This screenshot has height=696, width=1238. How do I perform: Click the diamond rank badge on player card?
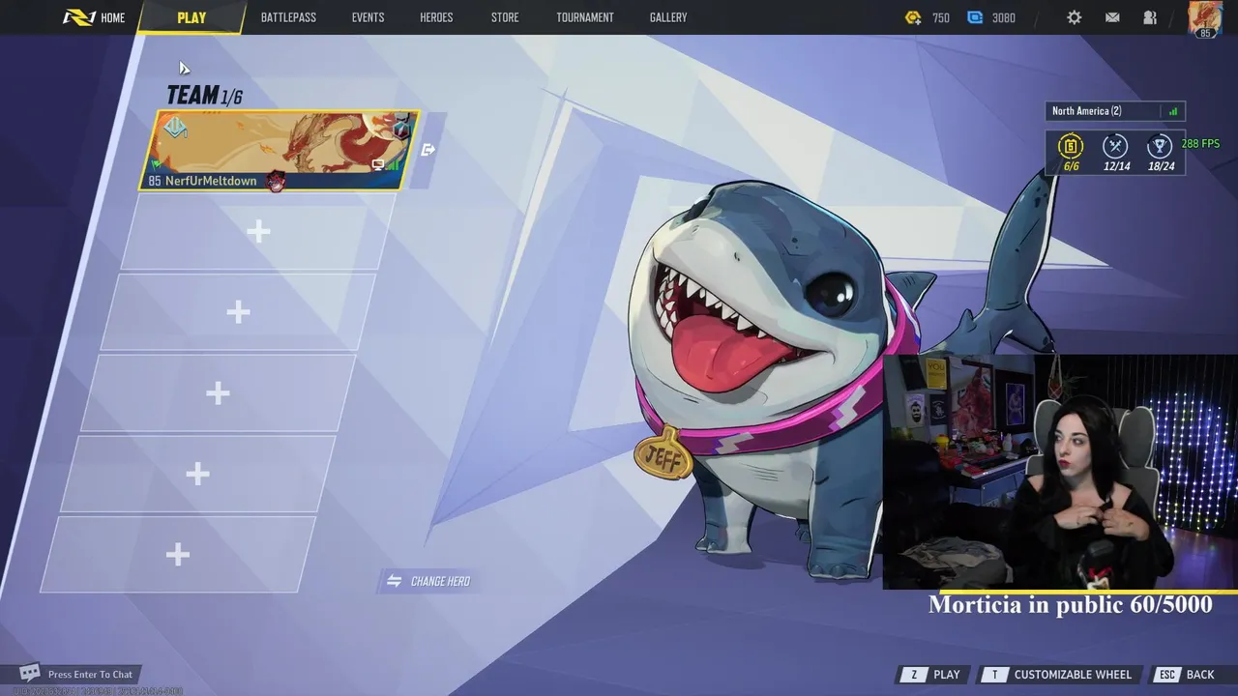click(175, 128)
